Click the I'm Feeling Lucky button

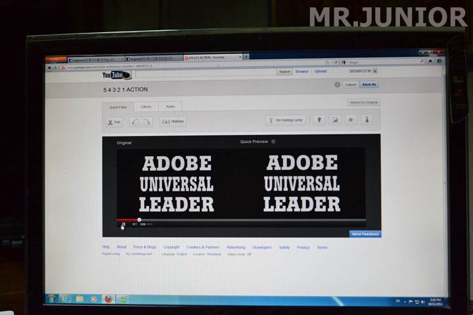pos(286,120)
